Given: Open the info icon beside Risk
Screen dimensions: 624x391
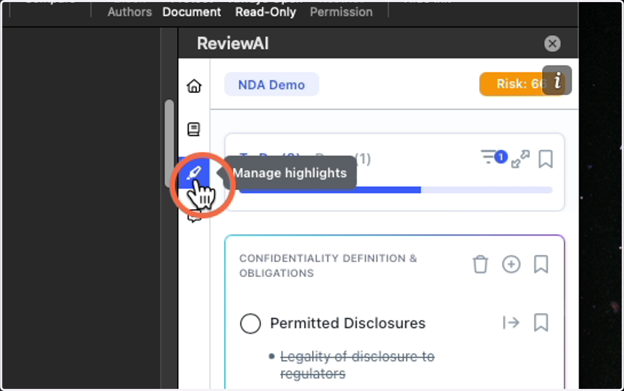Looking at the screenshot, I should 557,81.
